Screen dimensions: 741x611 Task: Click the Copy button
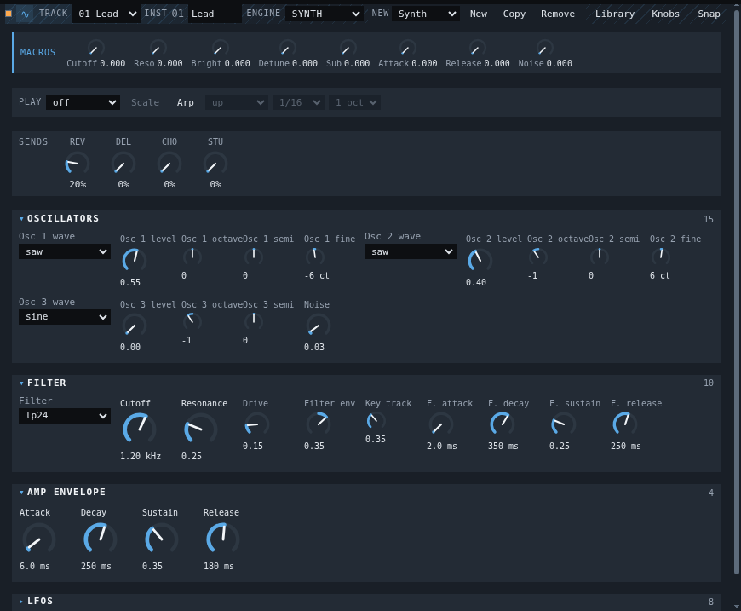(x=514, y=14)
